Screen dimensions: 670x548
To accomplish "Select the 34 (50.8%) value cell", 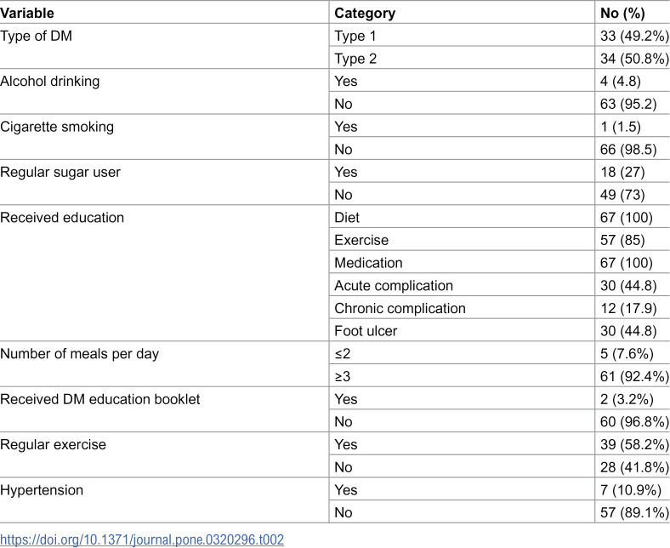I will click(x=634, y=59).
